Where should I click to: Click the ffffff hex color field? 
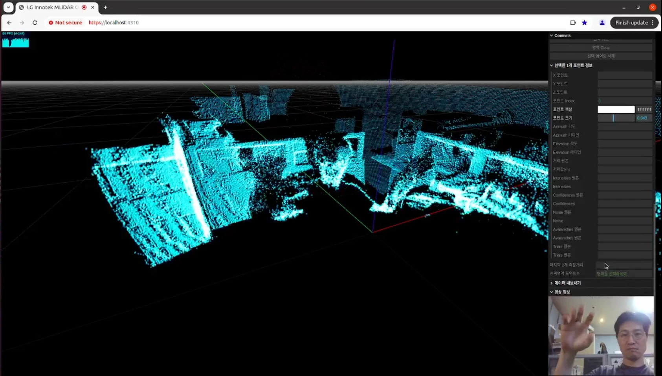click(x=644, y=110)
